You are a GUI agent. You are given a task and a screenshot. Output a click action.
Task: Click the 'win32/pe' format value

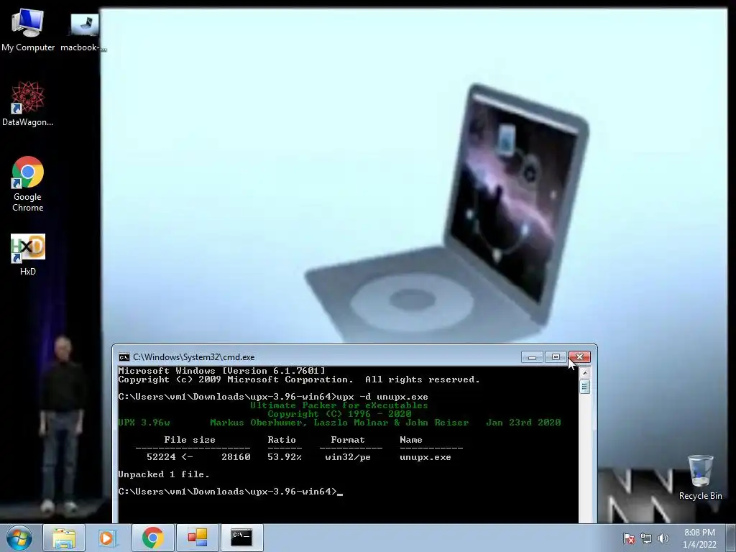[348, 457]
